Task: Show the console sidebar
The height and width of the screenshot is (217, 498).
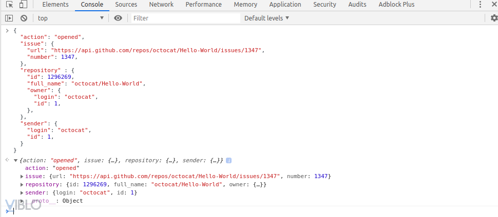Action: pos(9,18)
